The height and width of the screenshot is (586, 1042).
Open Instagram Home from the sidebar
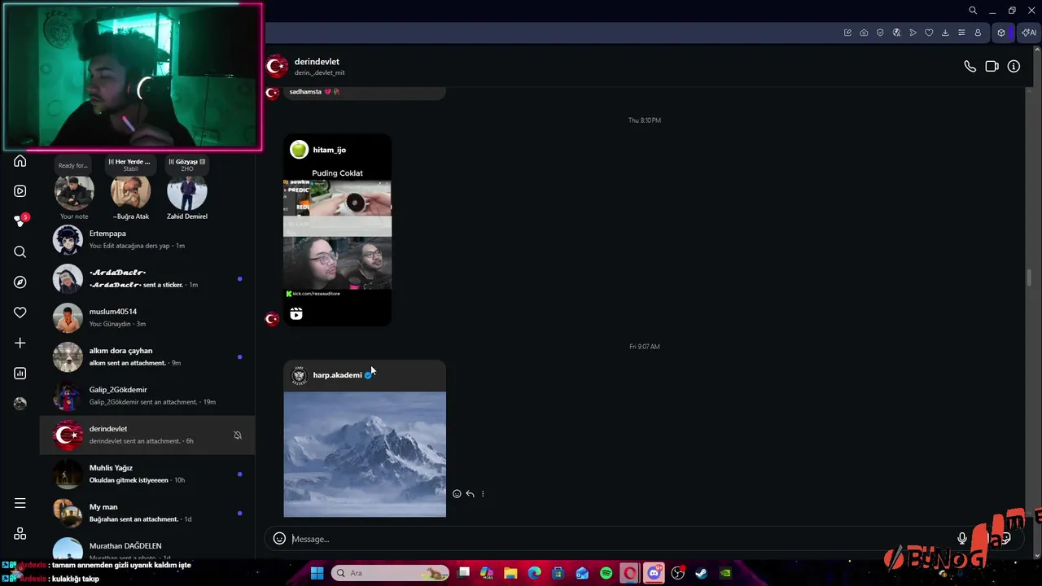point(20,161)
